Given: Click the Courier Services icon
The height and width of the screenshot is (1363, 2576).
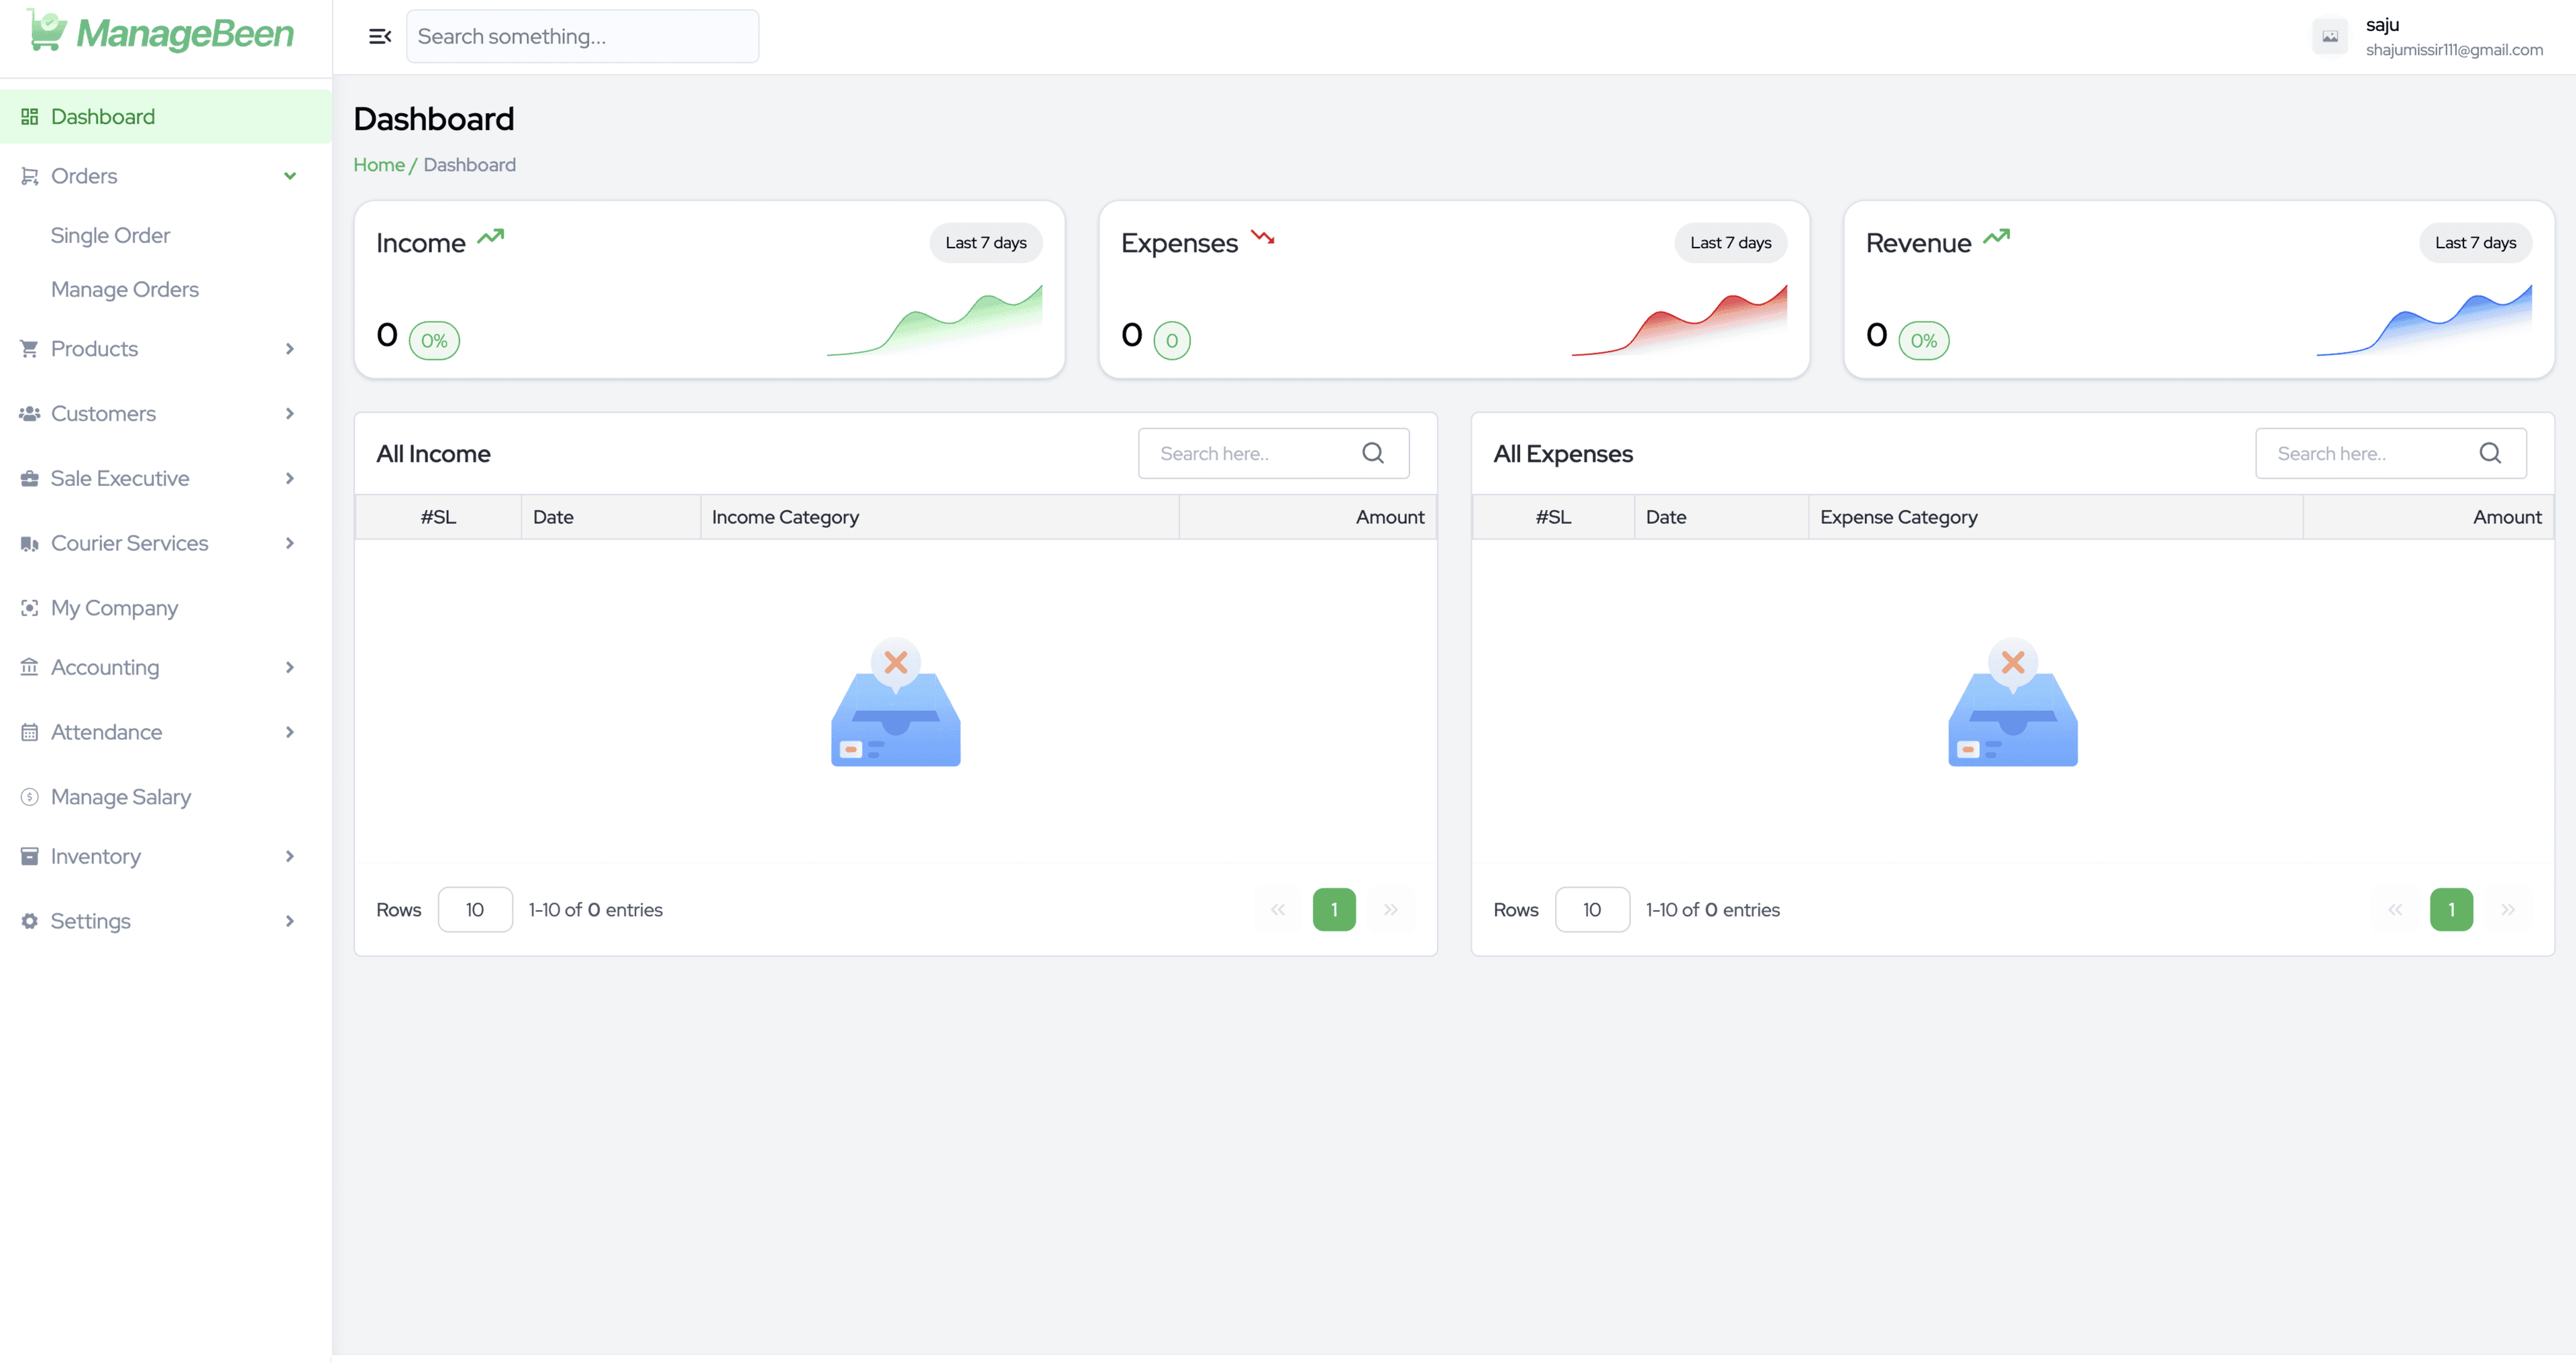Looking at the screenshot, I should point(29,542).
